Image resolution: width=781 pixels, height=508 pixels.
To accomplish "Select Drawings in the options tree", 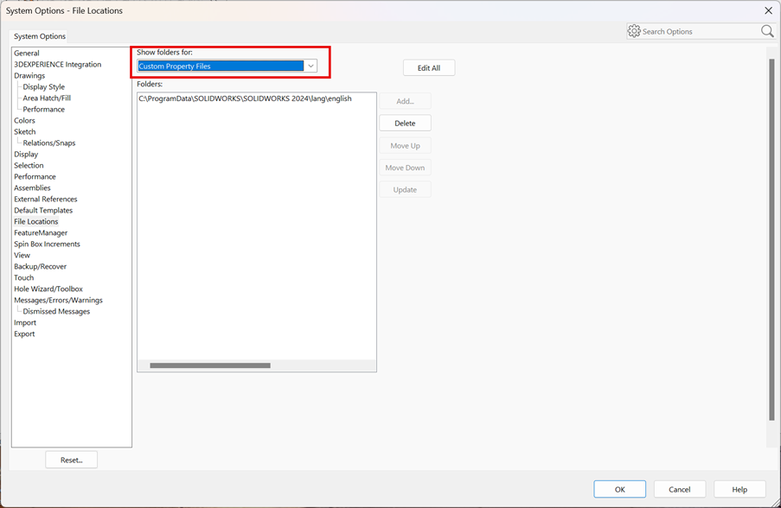I will tap(29, 76).
